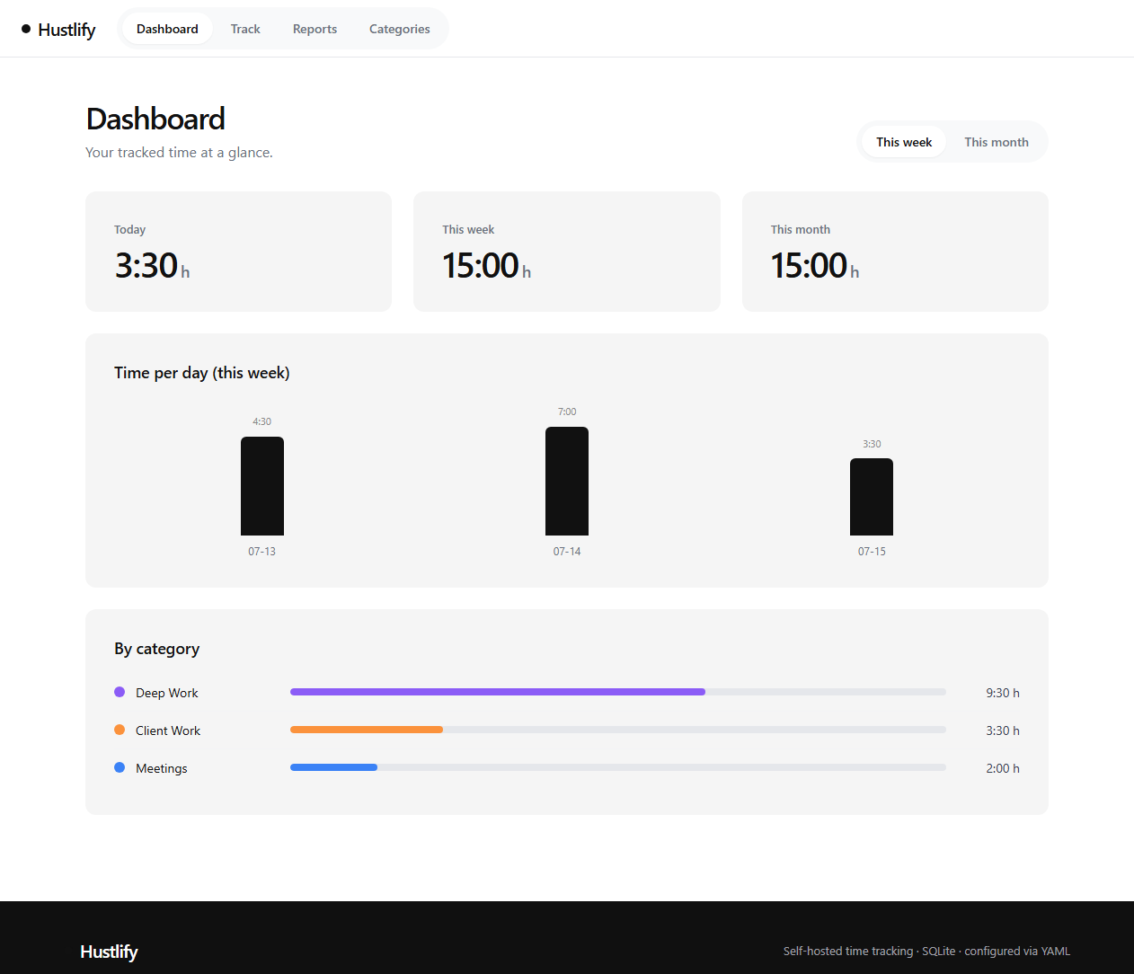Click the 07-14 date label
Image resolution: width=1134 pixels, height=974 pixels.
tap(567, 552)
